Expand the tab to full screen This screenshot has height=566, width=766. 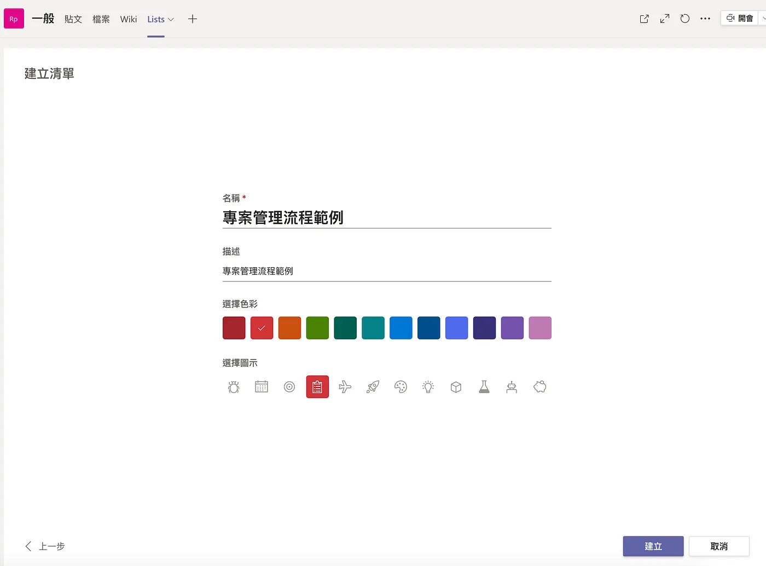665,19
